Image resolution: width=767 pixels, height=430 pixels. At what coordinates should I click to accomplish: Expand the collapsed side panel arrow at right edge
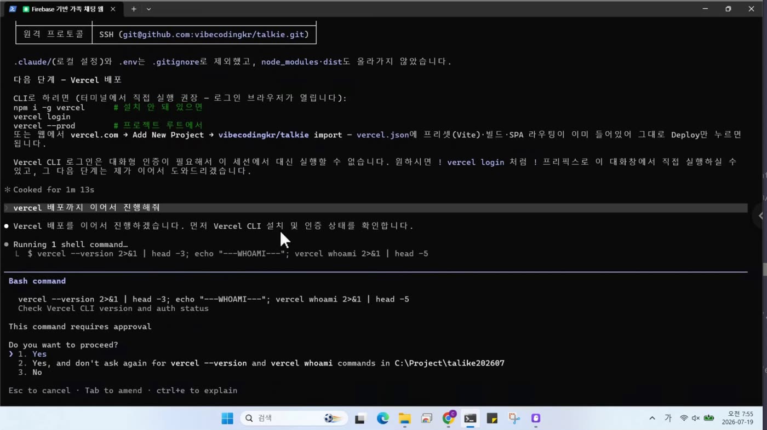pos(760,216)
